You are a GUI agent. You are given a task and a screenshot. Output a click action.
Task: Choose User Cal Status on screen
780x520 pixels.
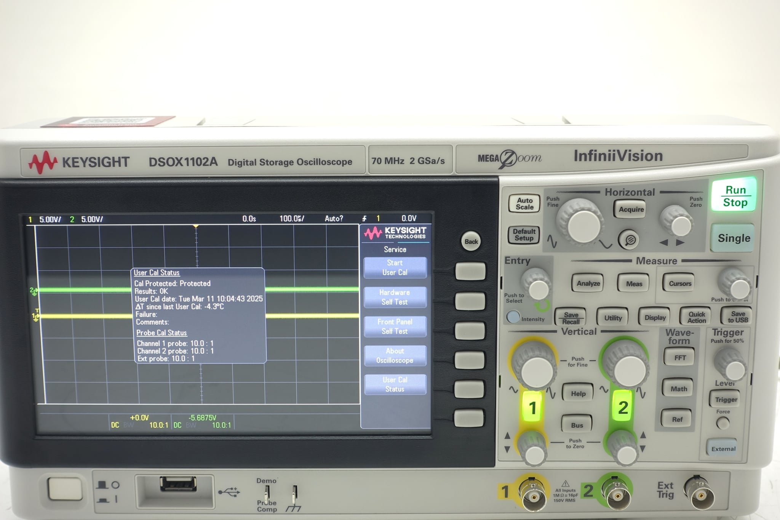coord(395,384)
